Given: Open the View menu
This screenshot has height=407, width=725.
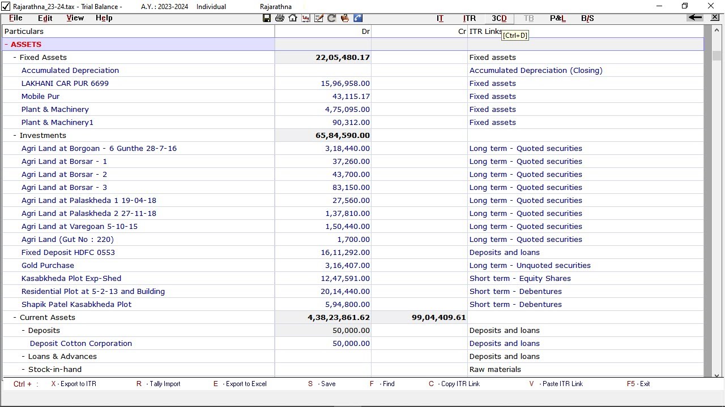Looking at the screenshot, I should [75, 18].
